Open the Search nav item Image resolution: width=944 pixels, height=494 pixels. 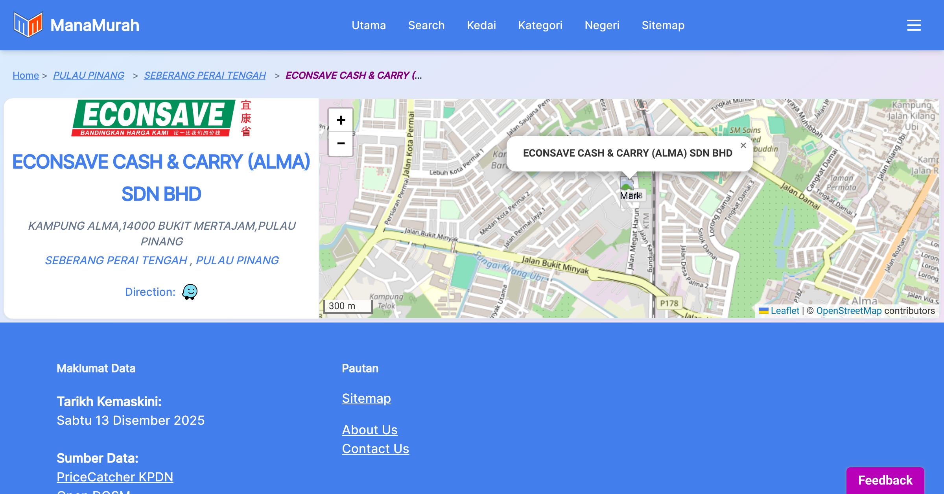426,25
